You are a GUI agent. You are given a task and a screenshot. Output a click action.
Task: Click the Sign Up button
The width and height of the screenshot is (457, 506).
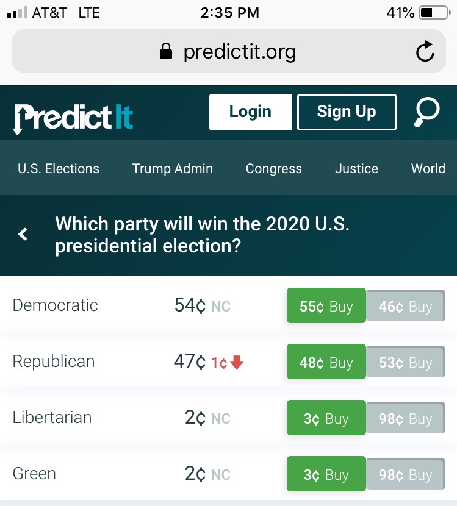pyautogui.click(x=347, y=112)
